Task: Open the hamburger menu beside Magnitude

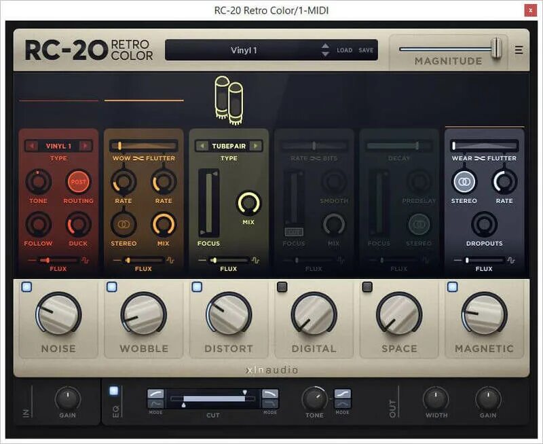Action: pos(519,50)
